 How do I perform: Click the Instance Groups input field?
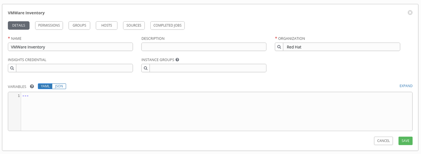[x=208, y=68]
